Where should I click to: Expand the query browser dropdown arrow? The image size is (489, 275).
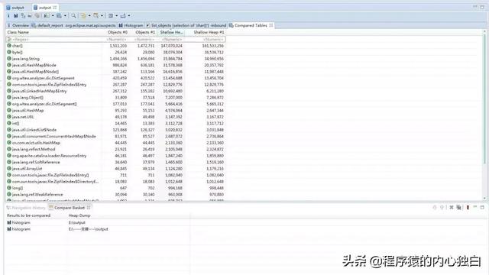pos(65,15)
